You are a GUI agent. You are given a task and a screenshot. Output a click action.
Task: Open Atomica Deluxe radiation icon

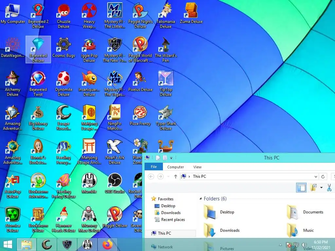point(13,219)
